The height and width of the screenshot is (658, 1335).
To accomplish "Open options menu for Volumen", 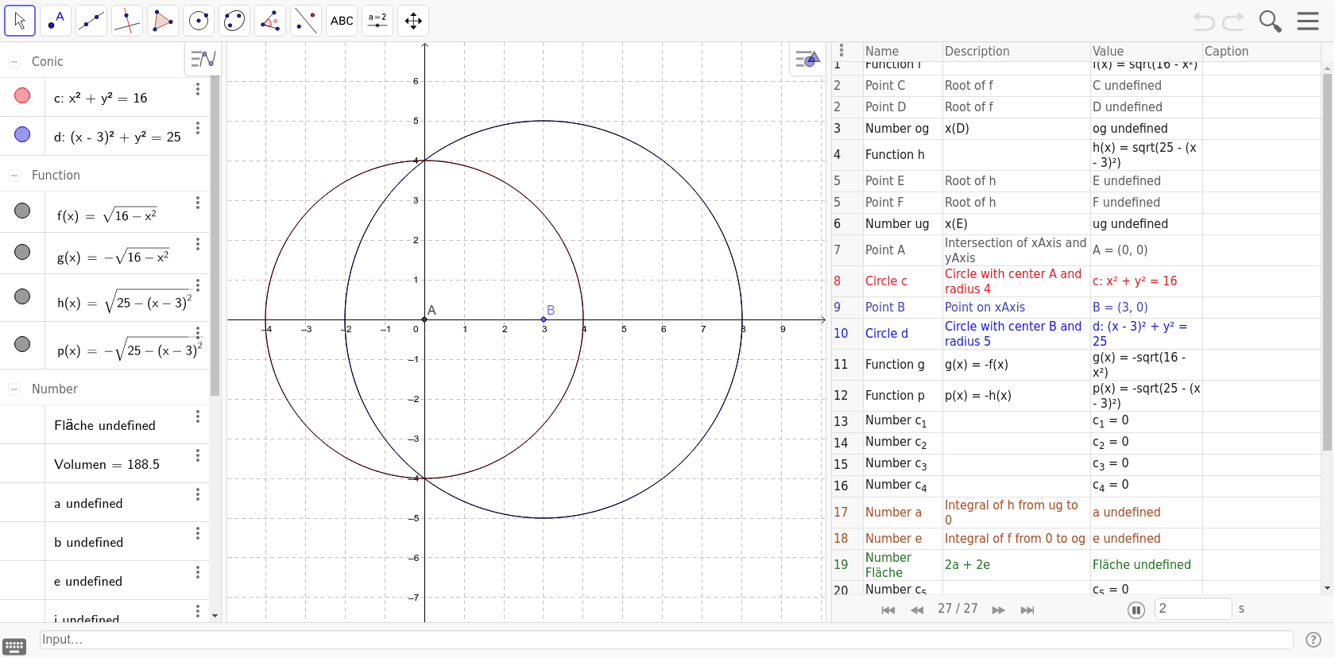I will [198, 455].
